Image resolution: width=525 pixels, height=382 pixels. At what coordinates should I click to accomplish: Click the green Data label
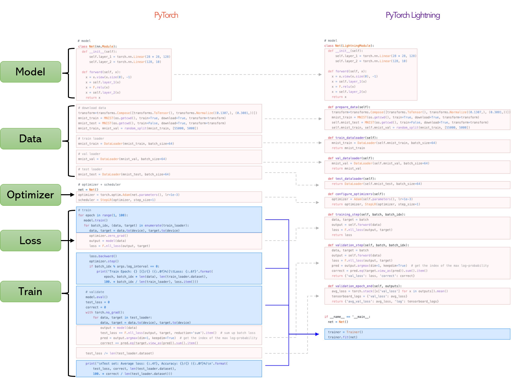click(31, 139)
